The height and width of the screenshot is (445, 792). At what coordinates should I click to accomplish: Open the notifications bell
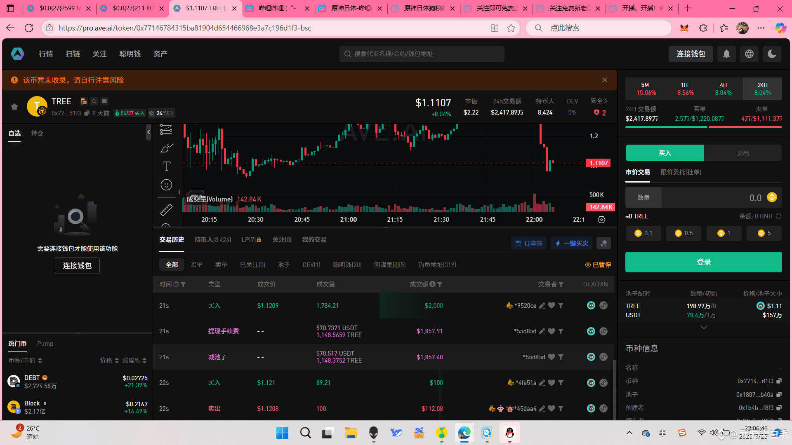coord(726,54)
